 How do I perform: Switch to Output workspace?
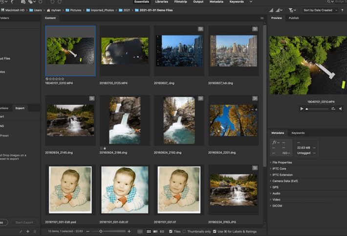(198, 1)
